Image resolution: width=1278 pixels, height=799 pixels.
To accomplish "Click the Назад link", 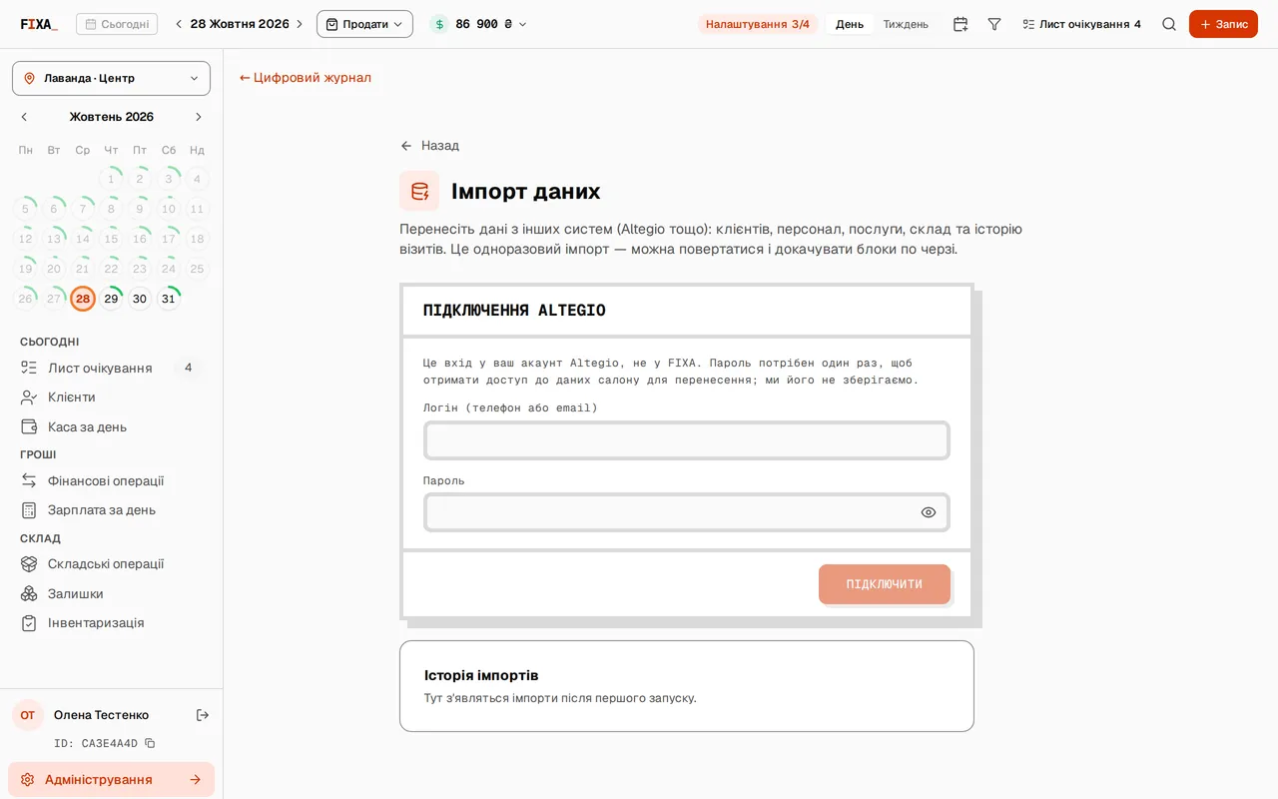I will [x=429, y=145].
